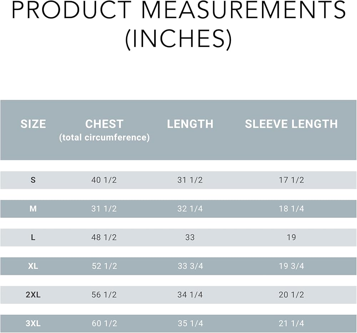357x333 pixels.
Task: Click the XL size row label
Action: pyautogui.click(x=33, y=266)
